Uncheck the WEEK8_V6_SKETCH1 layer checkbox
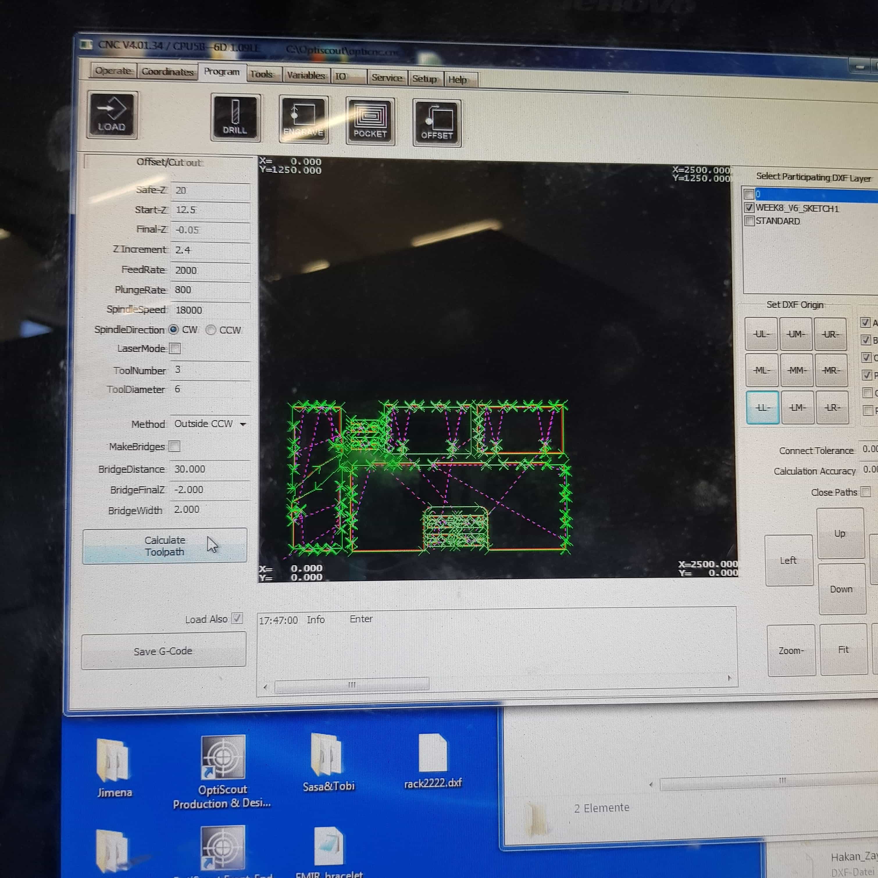The image size is (878, 878). [x=749, y=208]
